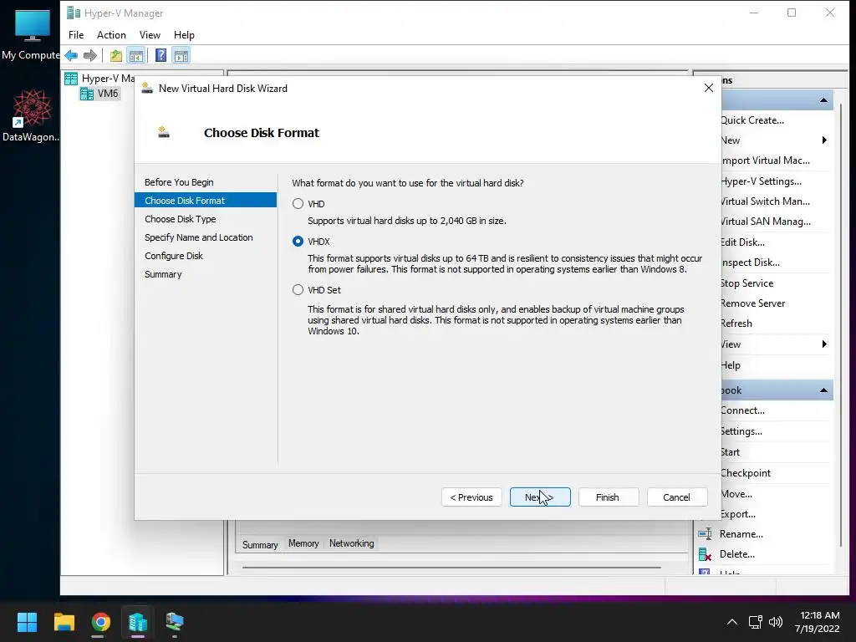Toggle the Show/Hide Action Pane toolbar icon
Image resolution: width=856 pixels, height=642 pixels.
point(181,56)
